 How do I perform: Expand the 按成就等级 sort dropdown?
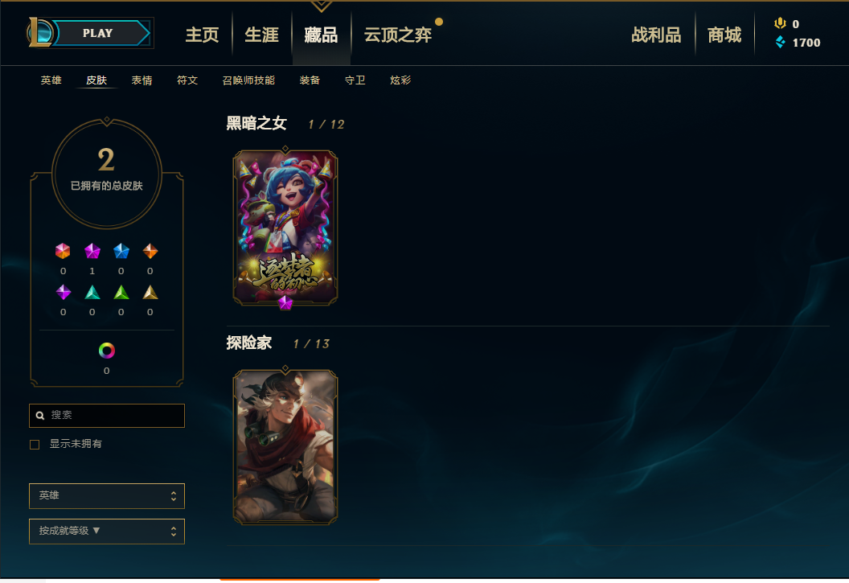click(107, 531)
